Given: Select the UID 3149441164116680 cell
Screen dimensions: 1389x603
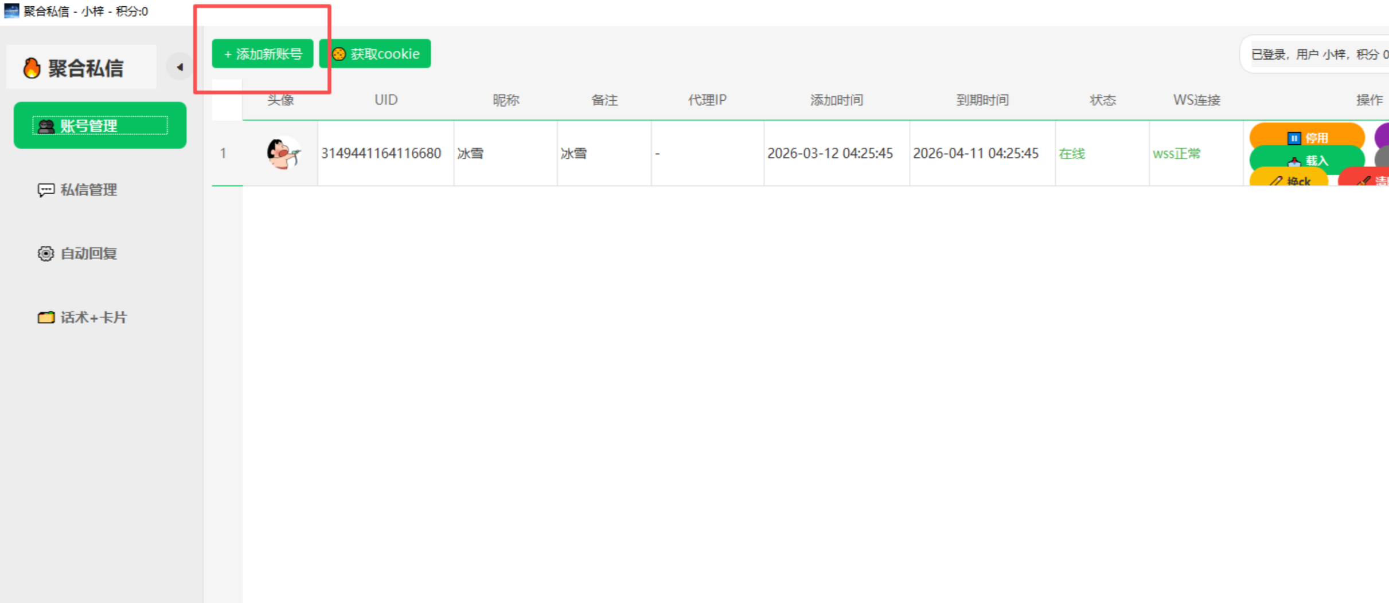Looking at the screenshot, I should (381, 153).
